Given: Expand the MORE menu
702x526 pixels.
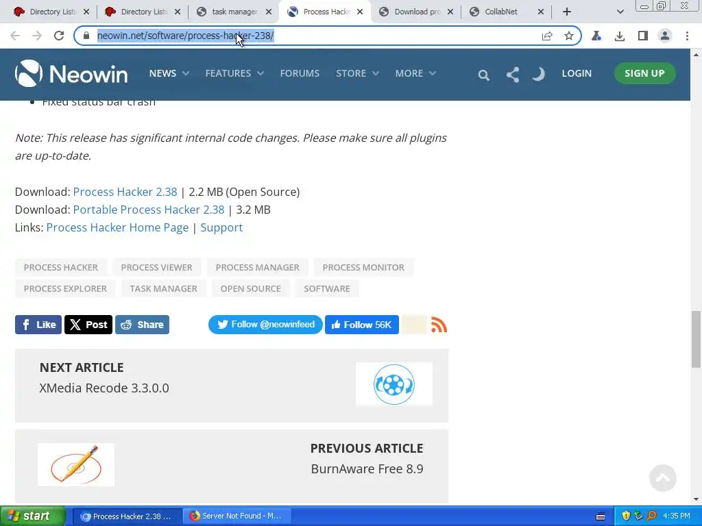Looking at the screenshot, I should click(x=415, y=73).
